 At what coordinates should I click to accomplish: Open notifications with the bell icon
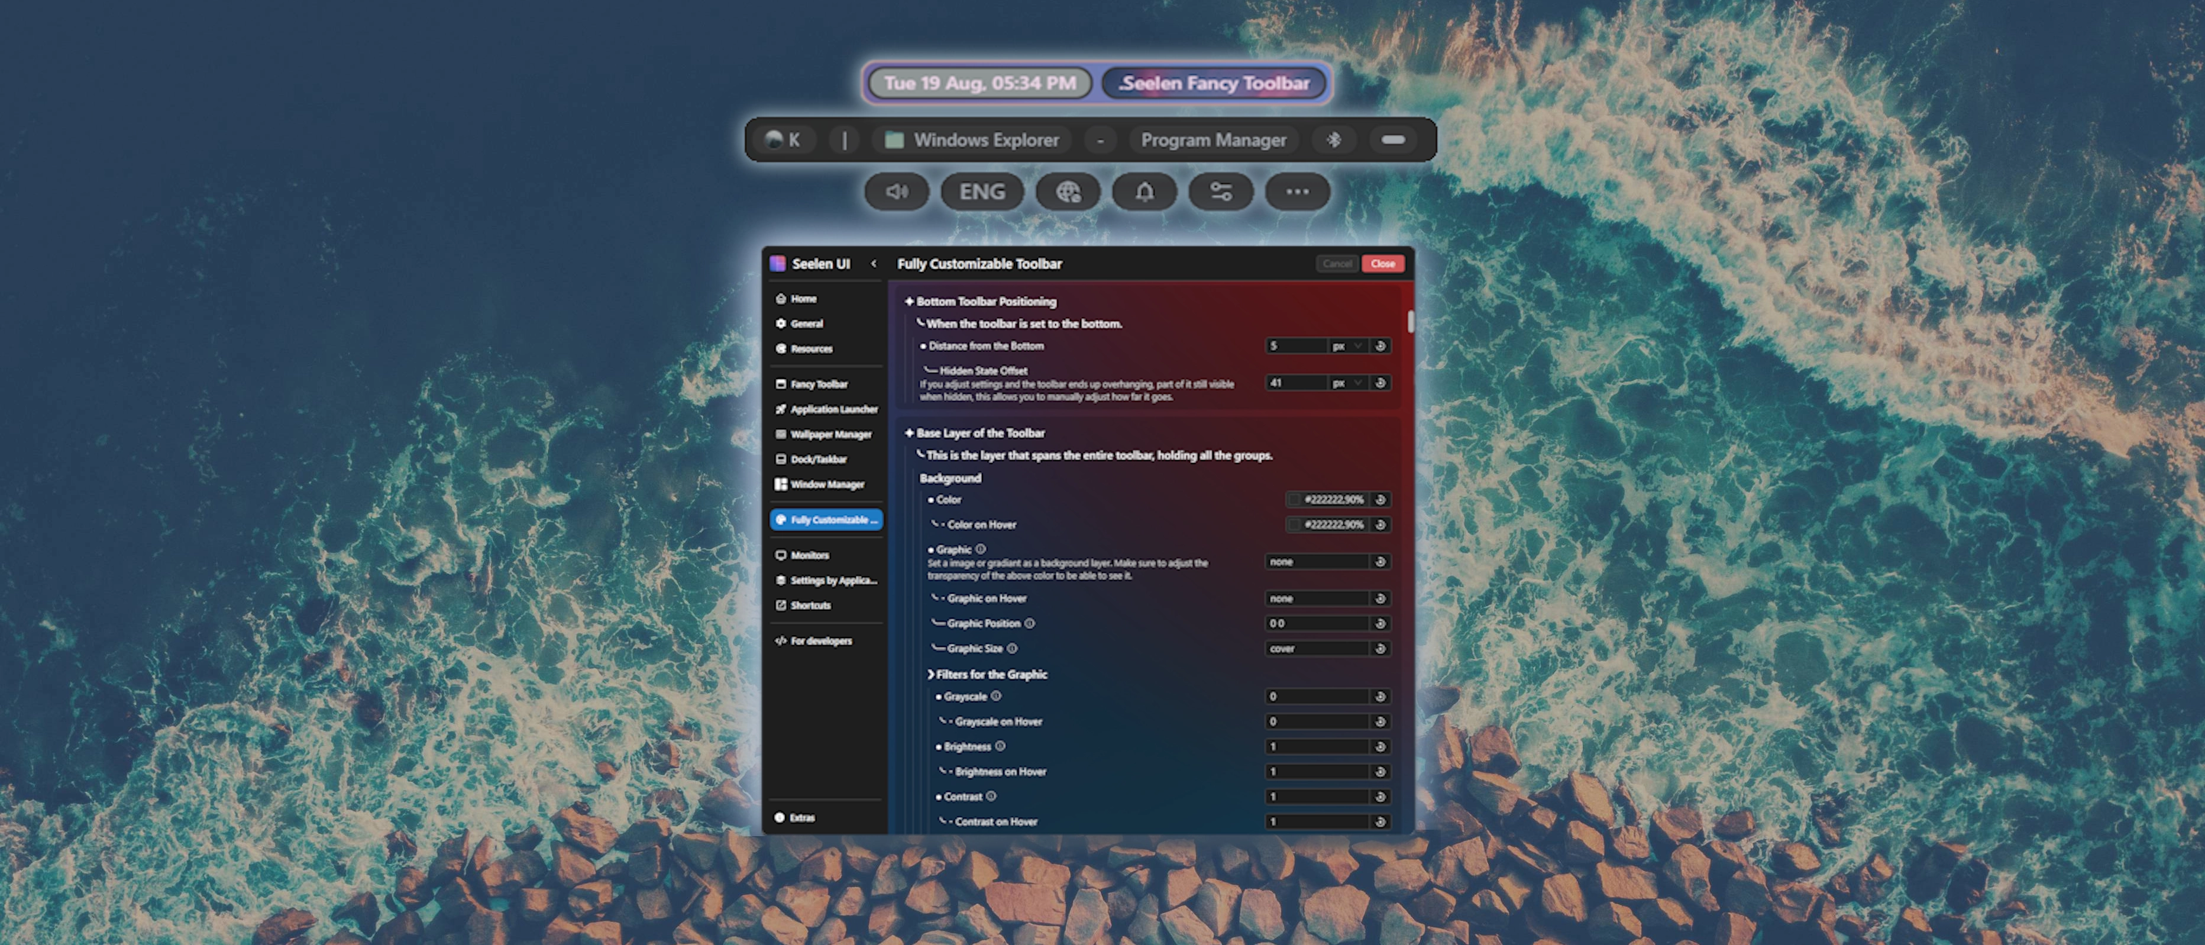(1144, 192)
